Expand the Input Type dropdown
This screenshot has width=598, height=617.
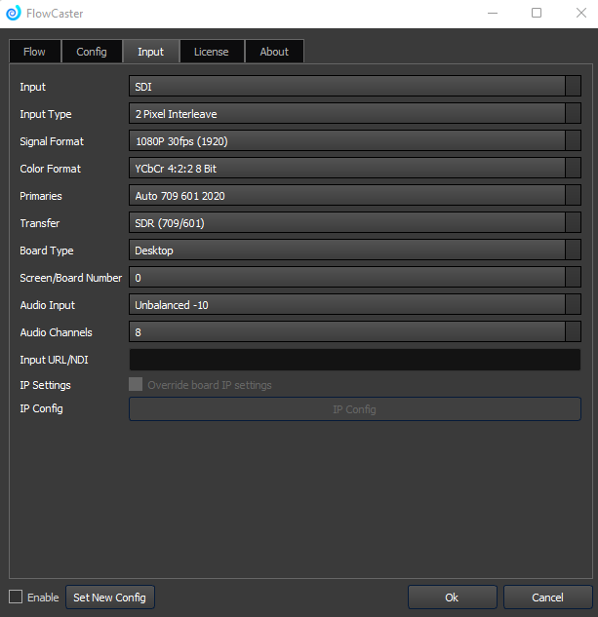pyautogui.click(x=354, y=114)
